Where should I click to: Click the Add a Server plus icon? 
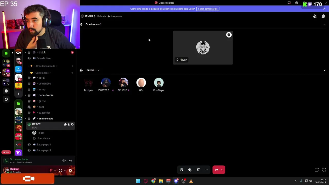[6, 91]
